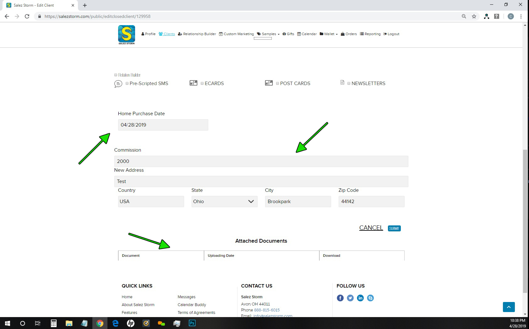Open Photoshop from the taskbar

coord(192,323)
